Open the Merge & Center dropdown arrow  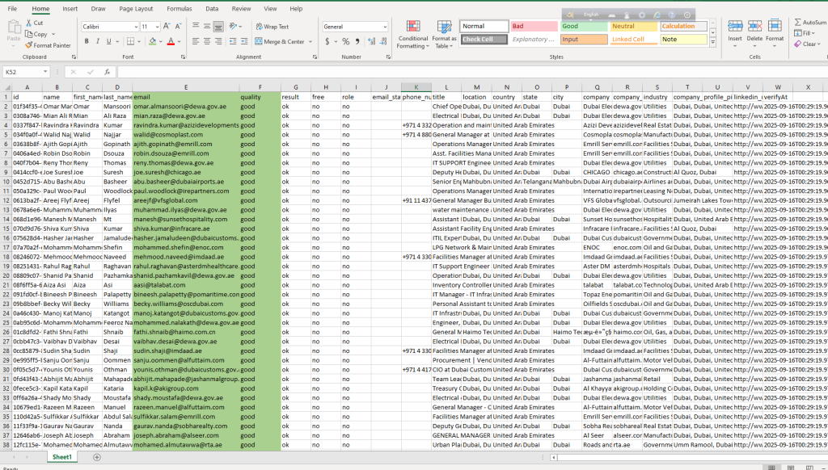(310, 42)
